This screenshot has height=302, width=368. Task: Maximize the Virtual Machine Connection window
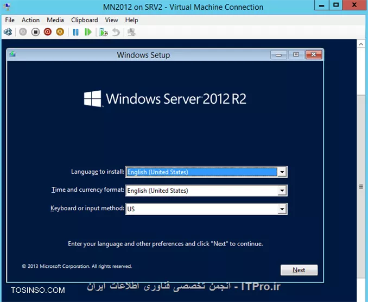coord(336,5)
